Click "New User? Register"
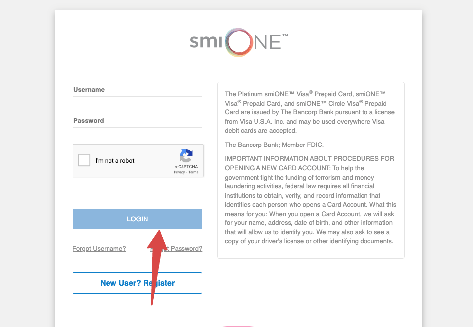 137,283
